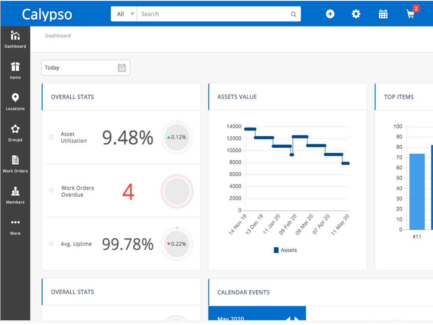433x325 pixels.
Task: Open the Dashboard section from the sidebar
Action: coord(15,39)
